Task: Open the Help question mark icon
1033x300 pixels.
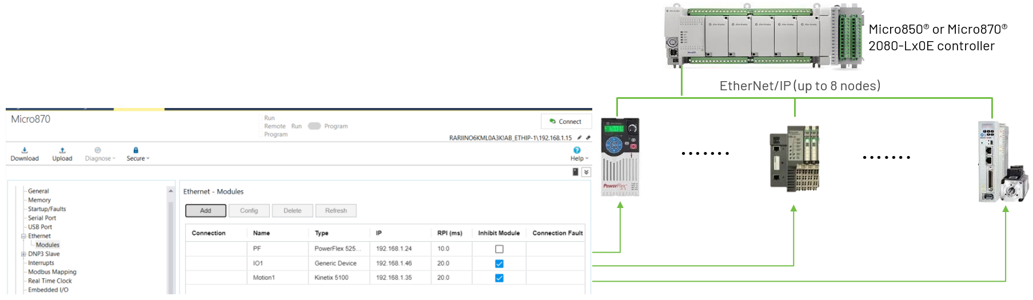Action: coord(577,150)
